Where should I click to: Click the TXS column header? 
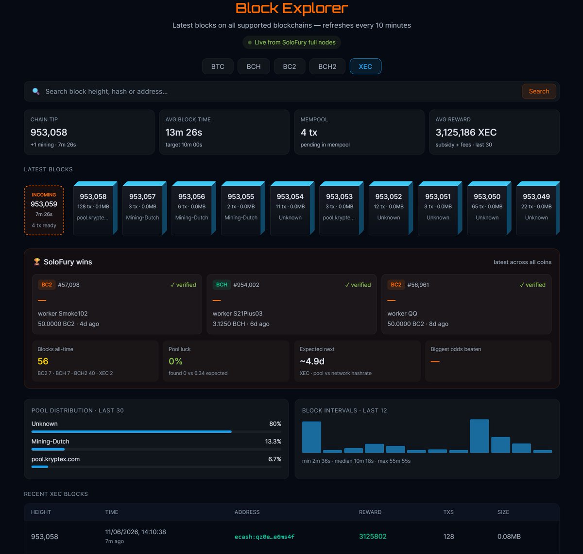(x=448, y=512)
